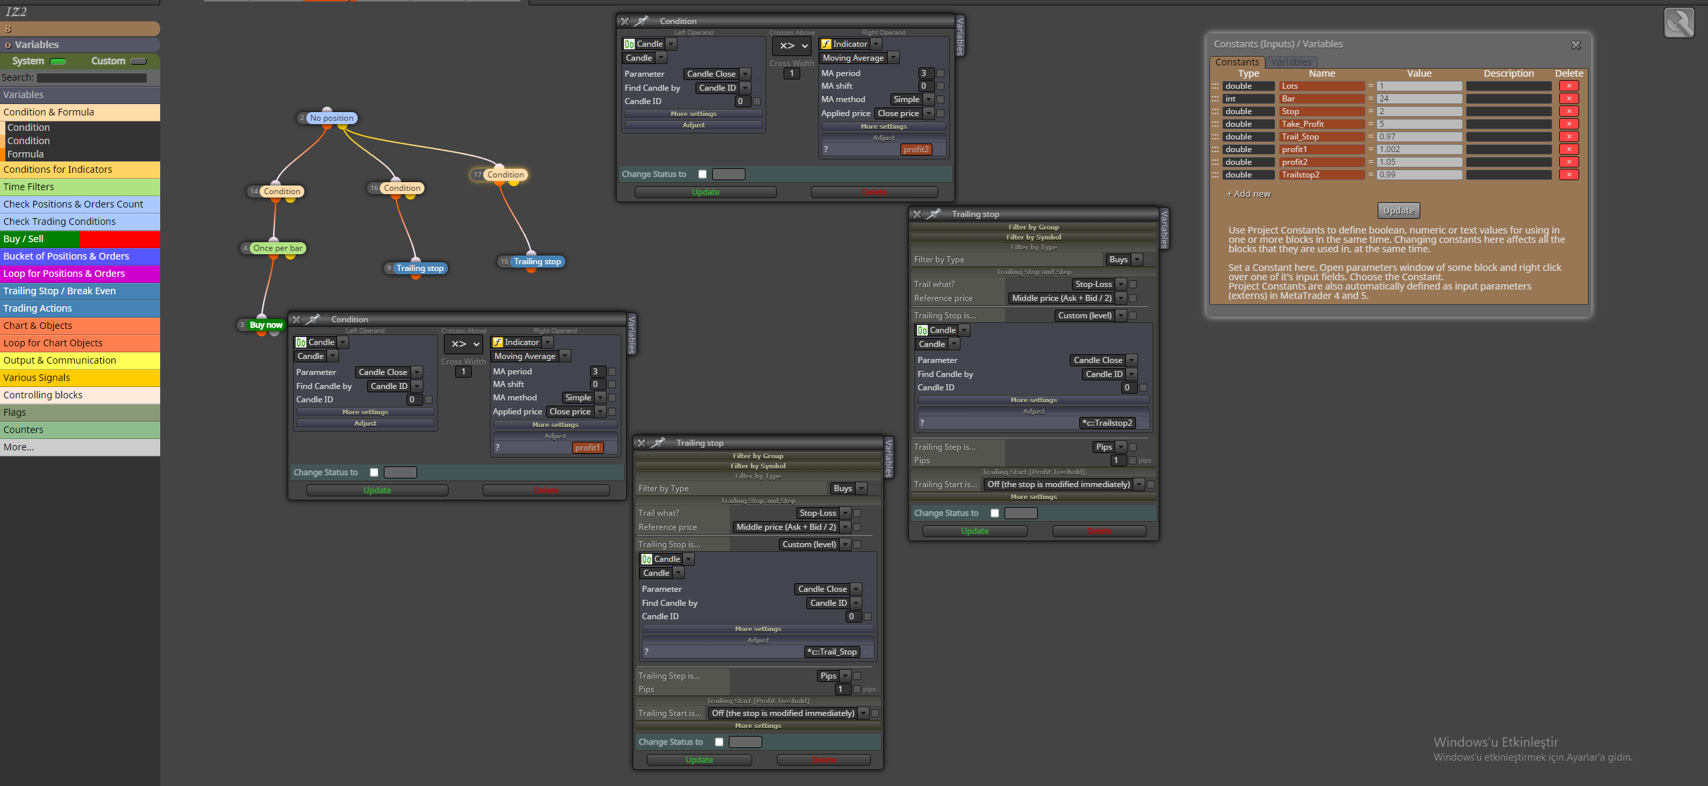
Task: Open Trailing Stop / Break Even category
Action: (x=80, y=291)
